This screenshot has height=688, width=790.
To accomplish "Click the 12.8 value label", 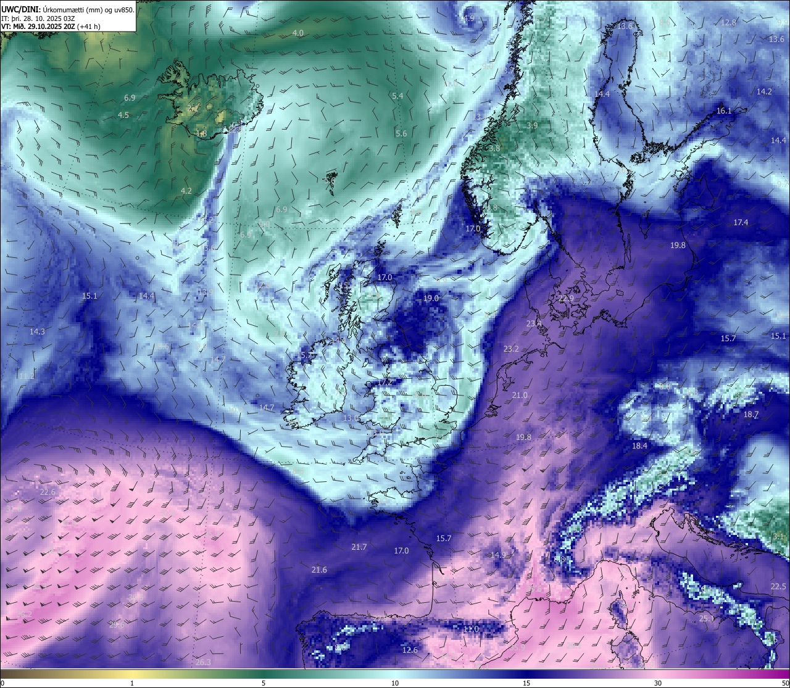I will coord(728,23).
